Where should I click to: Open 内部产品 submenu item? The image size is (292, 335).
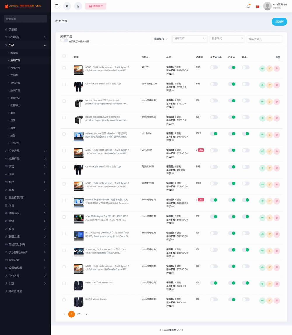15,68
